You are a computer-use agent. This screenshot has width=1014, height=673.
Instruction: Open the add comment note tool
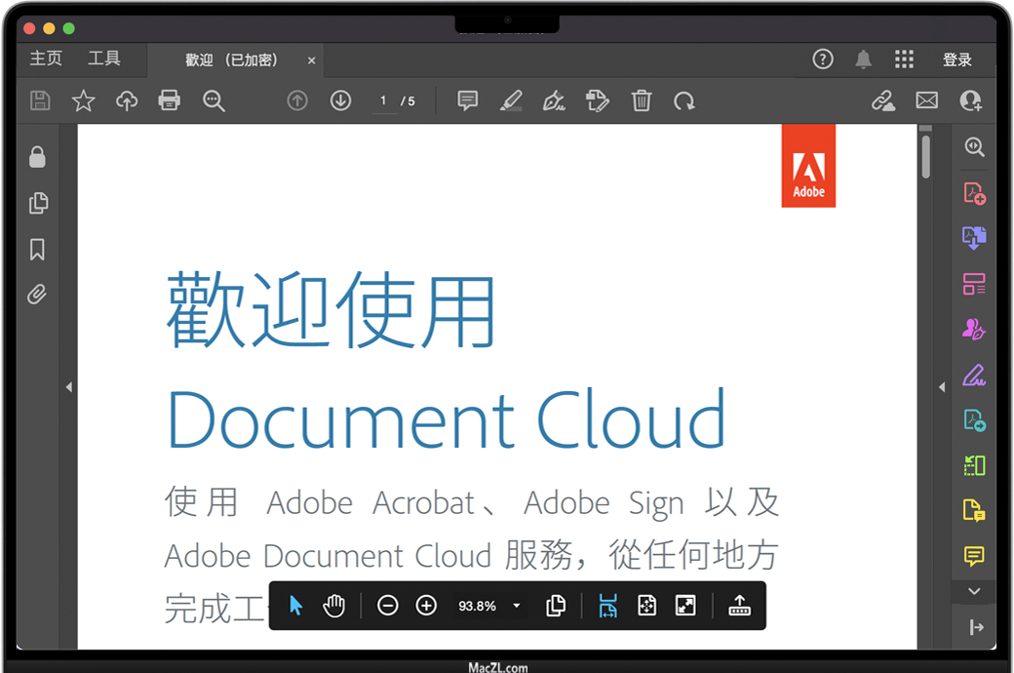coord(468,100)
